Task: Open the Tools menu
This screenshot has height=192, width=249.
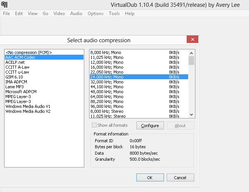Action: [x=114, y=13]
